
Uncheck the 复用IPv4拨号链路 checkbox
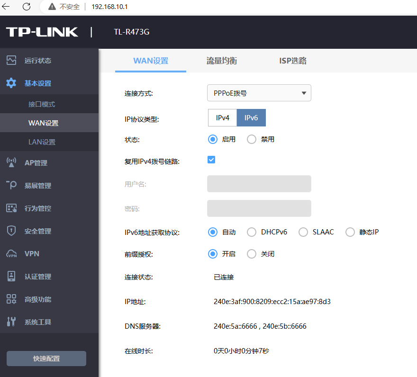pos(211,160)
